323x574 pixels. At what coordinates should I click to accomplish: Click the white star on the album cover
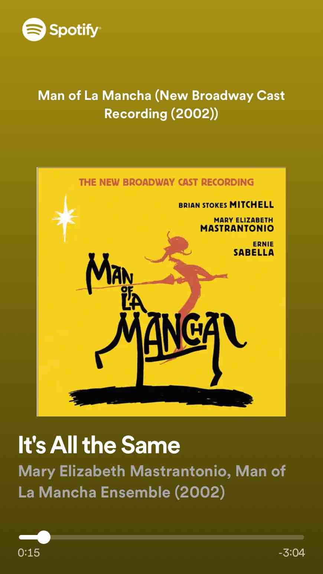[x=65, y=217]
